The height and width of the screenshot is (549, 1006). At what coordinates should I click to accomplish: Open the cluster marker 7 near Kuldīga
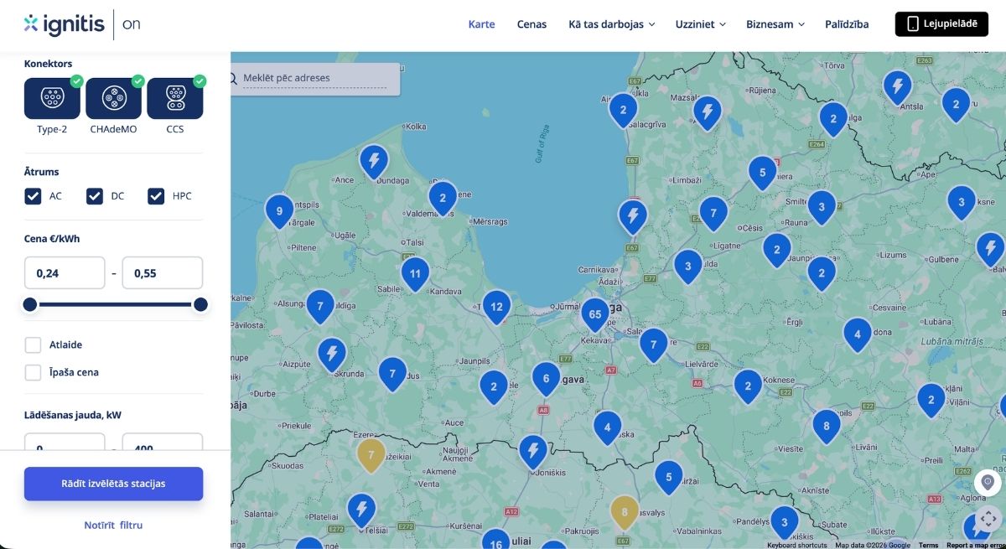coord(320,308)
